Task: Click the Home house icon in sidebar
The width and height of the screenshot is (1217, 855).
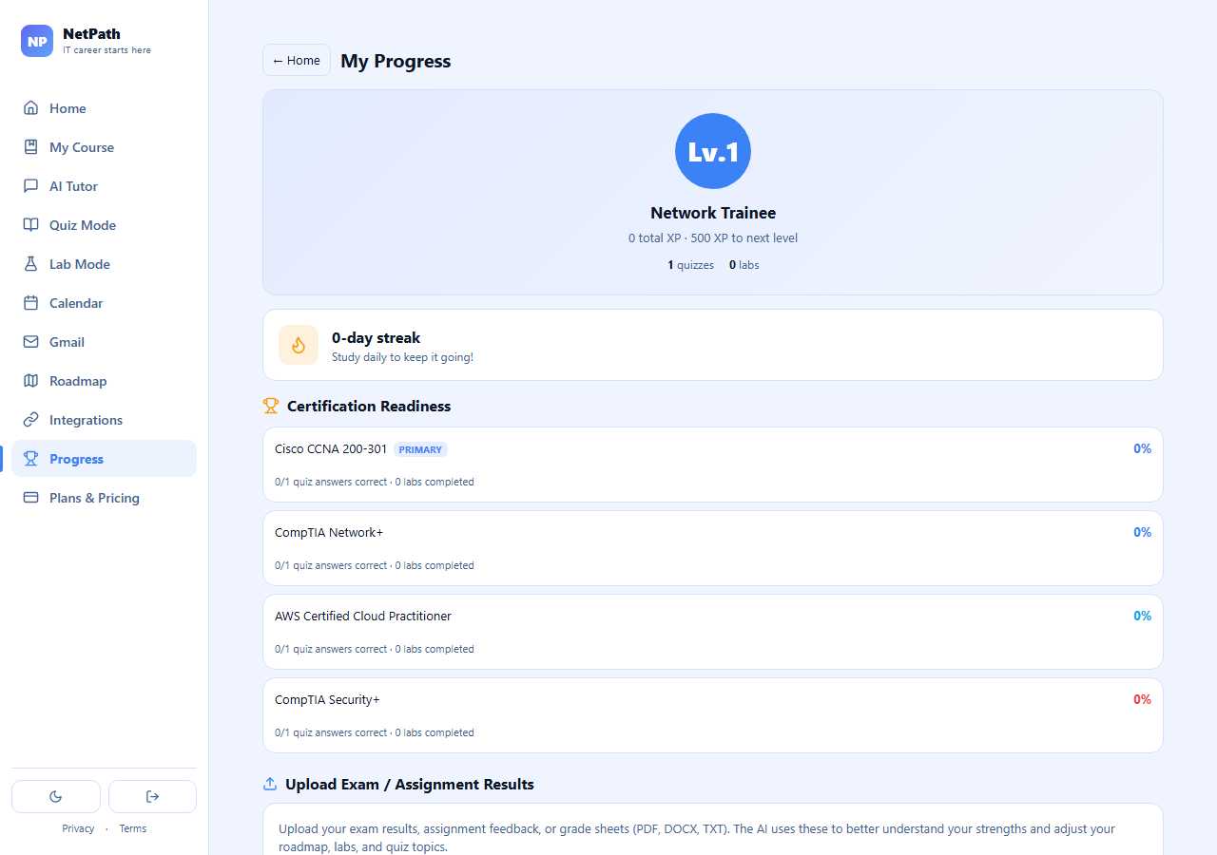Action: coord(31,108)
